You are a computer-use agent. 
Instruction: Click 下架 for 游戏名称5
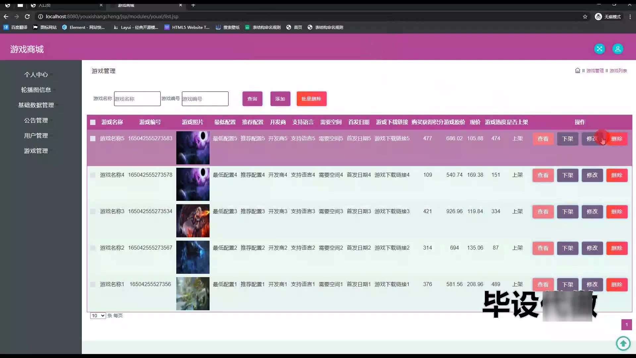pyautogui.click(x=567, y=139)
